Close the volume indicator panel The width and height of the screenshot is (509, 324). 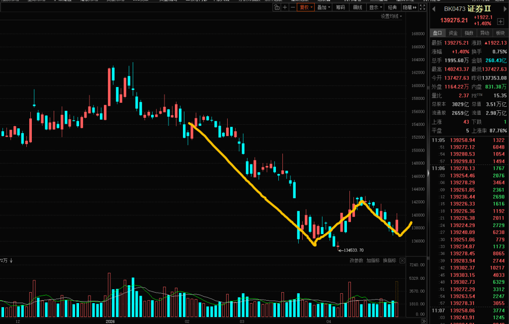coord(402,260)
